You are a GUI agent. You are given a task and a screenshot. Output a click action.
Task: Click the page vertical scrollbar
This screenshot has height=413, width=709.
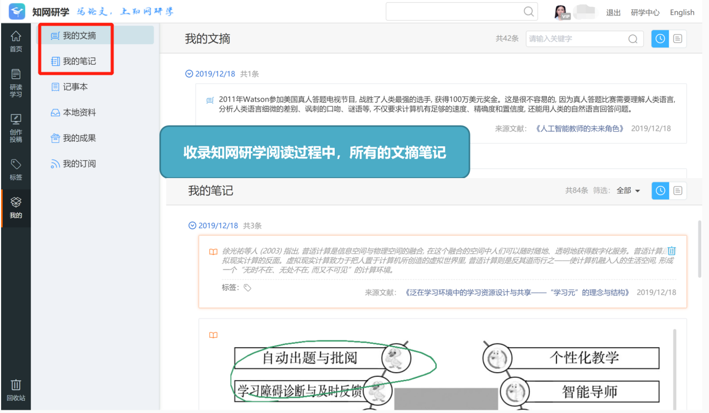[700, 249]
